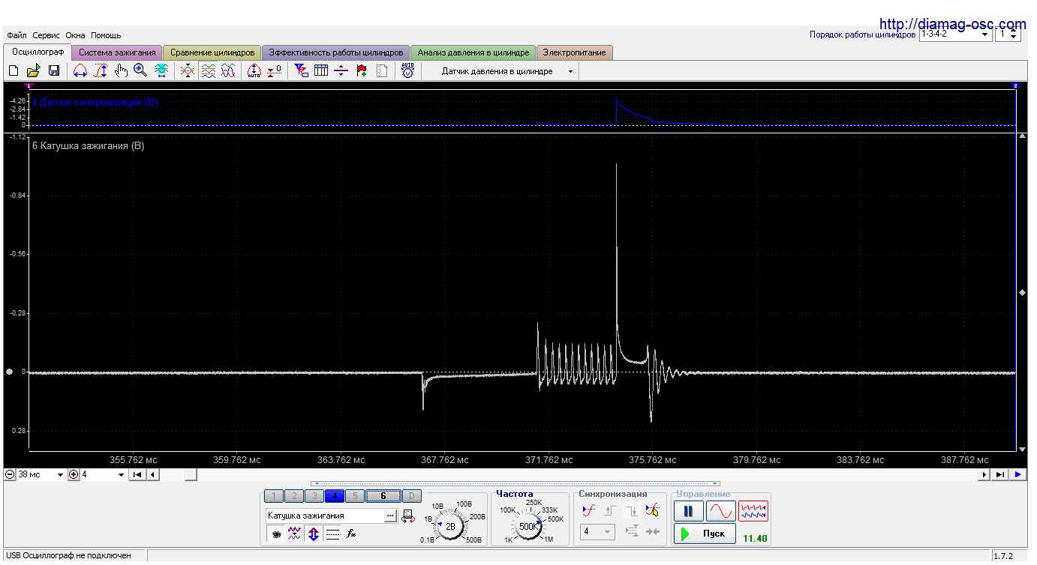Open the Окна menu
The image size is (1037, 565).
click(75, 35)
